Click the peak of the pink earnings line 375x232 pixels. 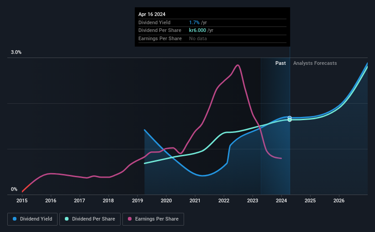(x=238, y=65)
